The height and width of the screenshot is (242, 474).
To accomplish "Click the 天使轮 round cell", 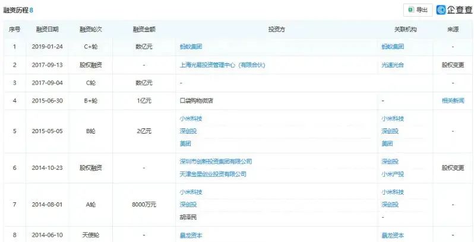I will pyautogui.click(x=91, y=235).
